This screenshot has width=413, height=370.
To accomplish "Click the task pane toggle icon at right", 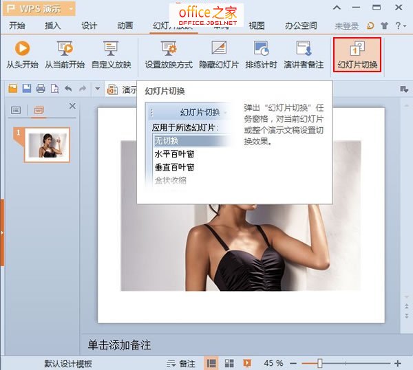I will [x=404, y=89].
